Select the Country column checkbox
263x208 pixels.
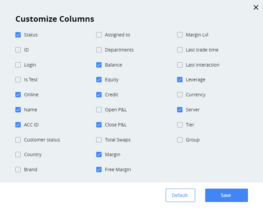(x=18, y=154)
